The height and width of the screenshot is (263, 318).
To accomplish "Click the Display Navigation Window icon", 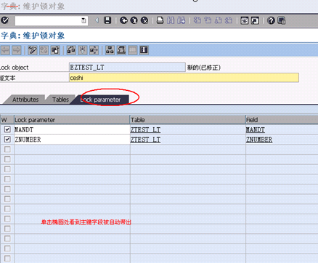I will click(x=121, y=50).
